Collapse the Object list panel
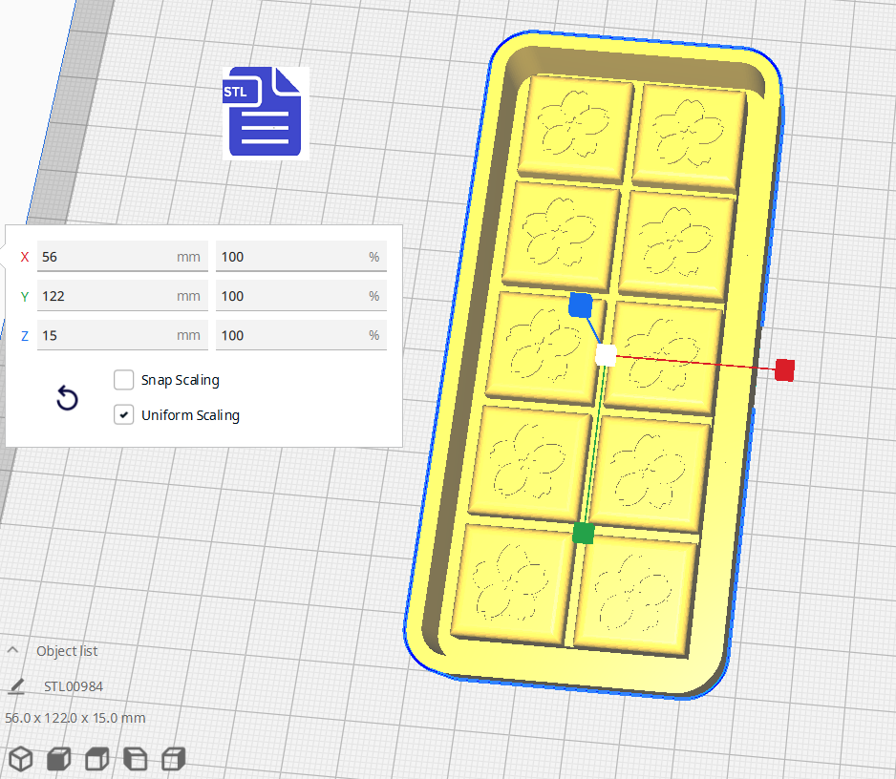The width and height of the screenshot is (896, 779). pos(12,650)
